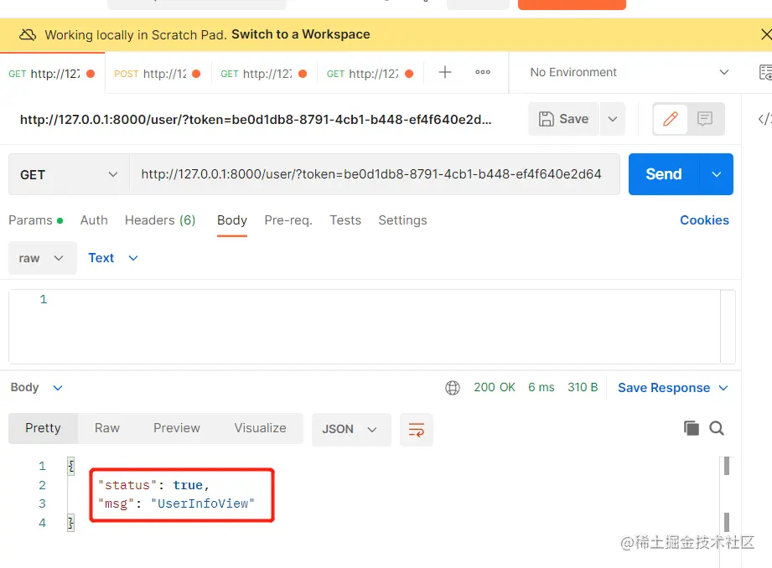The width and height of the screenshot is (772, 568).
Task: Open the code snippet icon
Action: pyautogui.click(x=764, y=119)
